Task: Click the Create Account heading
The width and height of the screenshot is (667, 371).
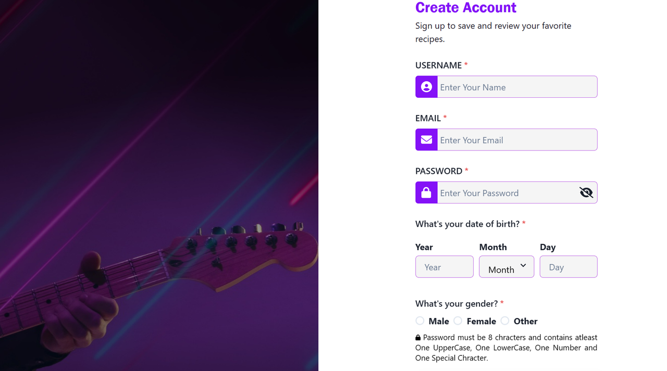Action: pyautogui.click(x=466, y=8)
